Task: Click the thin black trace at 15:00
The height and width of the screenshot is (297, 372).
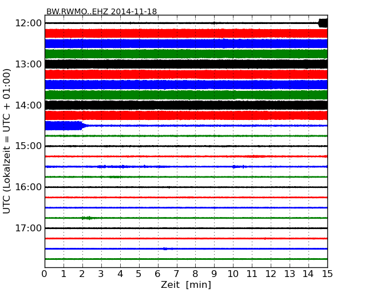Action: (x=186, y=146)
